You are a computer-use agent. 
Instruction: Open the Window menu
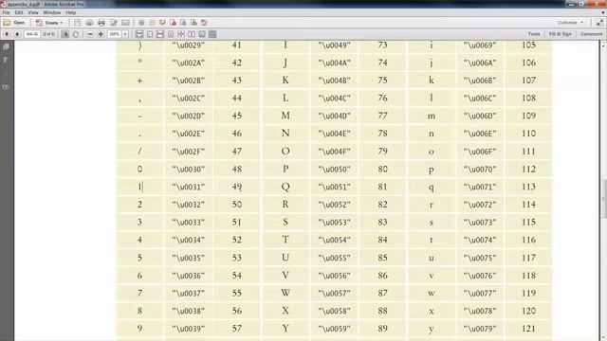pos(52,12)
